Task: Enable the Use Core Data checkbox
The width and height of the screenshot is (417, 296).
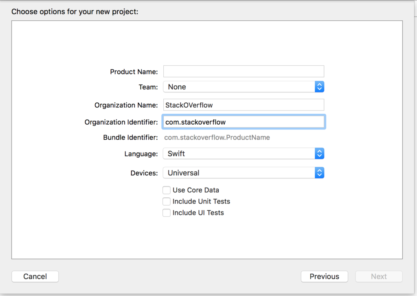Action: click(167, 190)
